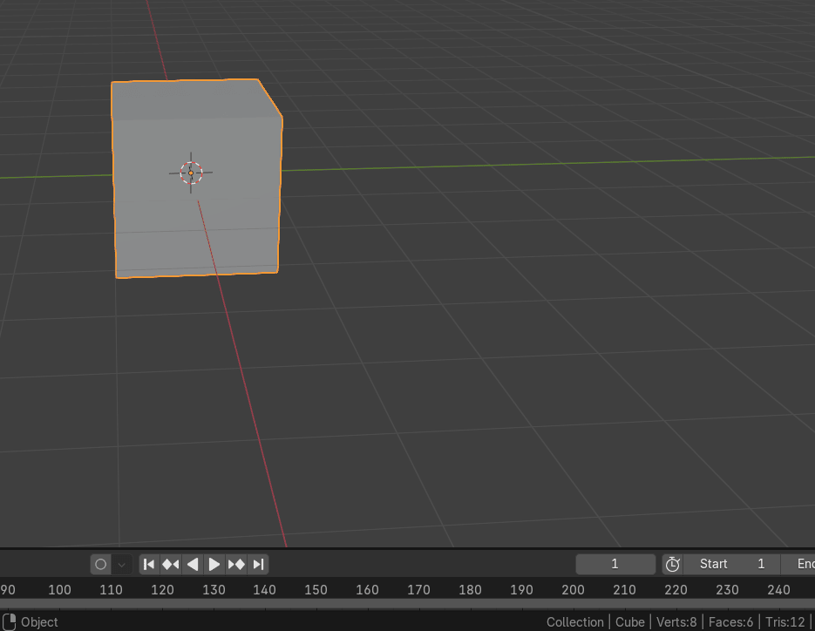Toggle auto keying record button
Image resolution: width=815 pixels, height=631 pixels.
pyautogui.click(x=101, y=564)
